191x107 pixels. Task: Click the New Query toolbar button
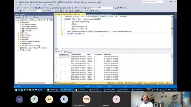click(x=46, y=8)
